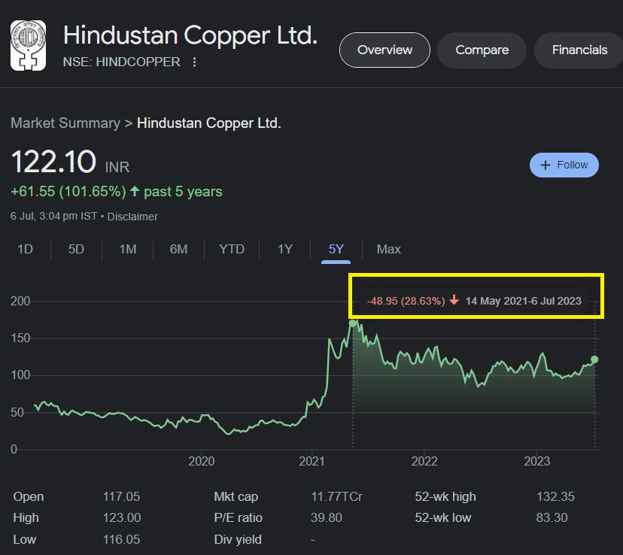The height and width of the screenshot is (555, 623).
Task: Follow Hindustan Copper stock
Action: click(x=564, y=165)
